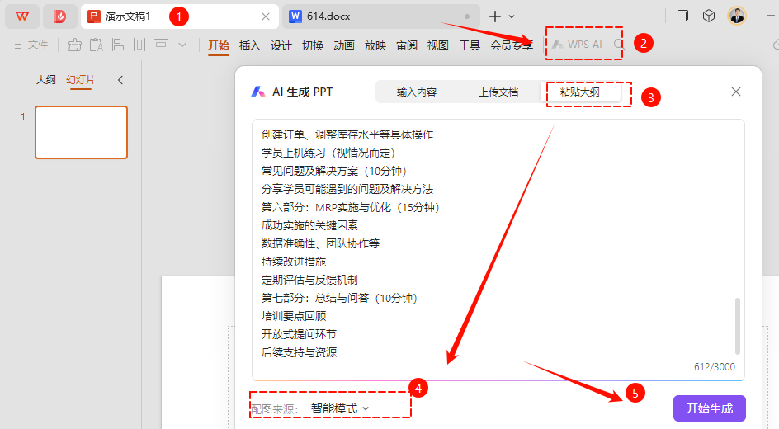Open the multi-window switcher icon

point(682,16)
